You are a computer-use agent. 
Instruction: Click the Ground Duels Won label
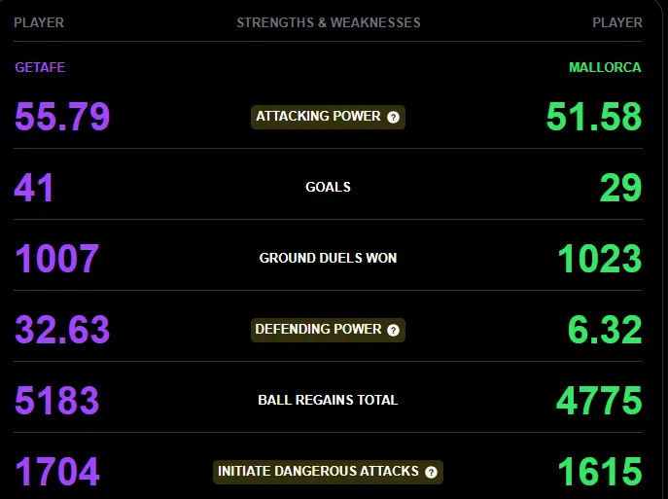click(x=328, y=258)
